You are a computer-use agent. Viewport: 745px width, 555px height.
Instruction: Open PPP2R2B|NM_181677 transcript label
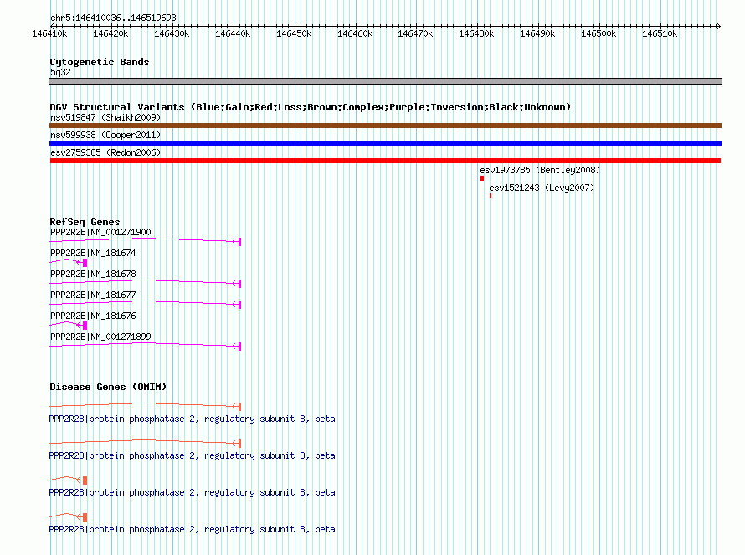(93, 295)
